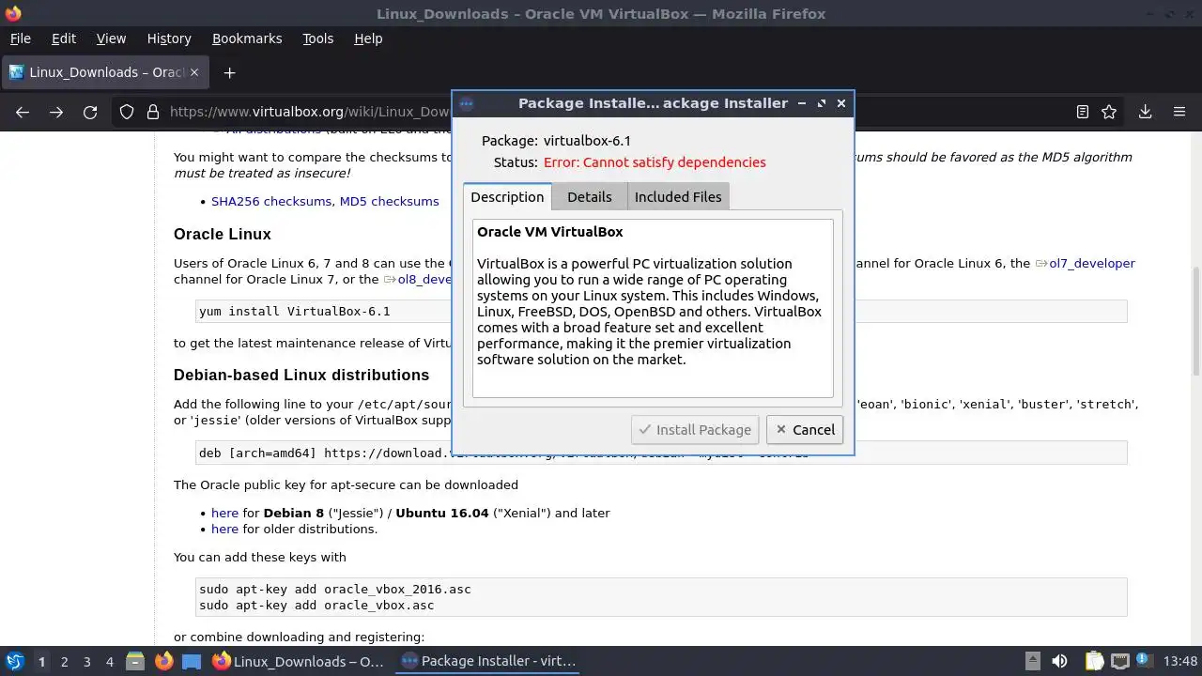Open the Edit menu
The width and height of the screenshot is (1202, 676).
coord(64,38)
